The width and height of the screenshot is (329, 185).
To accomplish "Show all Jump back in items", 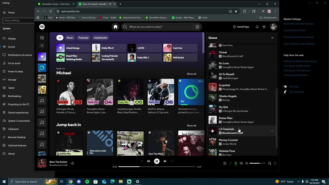I will pos(191,126).
